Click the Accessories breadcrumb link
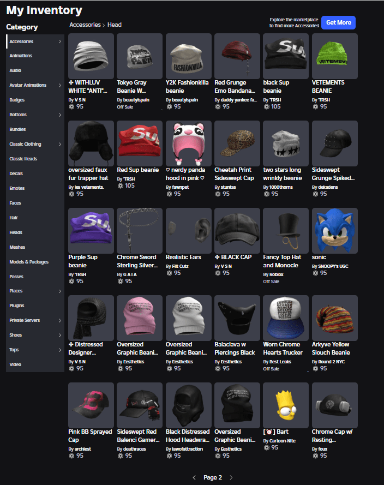This screenshot has height=485, width=384. [x=85, y=25]
